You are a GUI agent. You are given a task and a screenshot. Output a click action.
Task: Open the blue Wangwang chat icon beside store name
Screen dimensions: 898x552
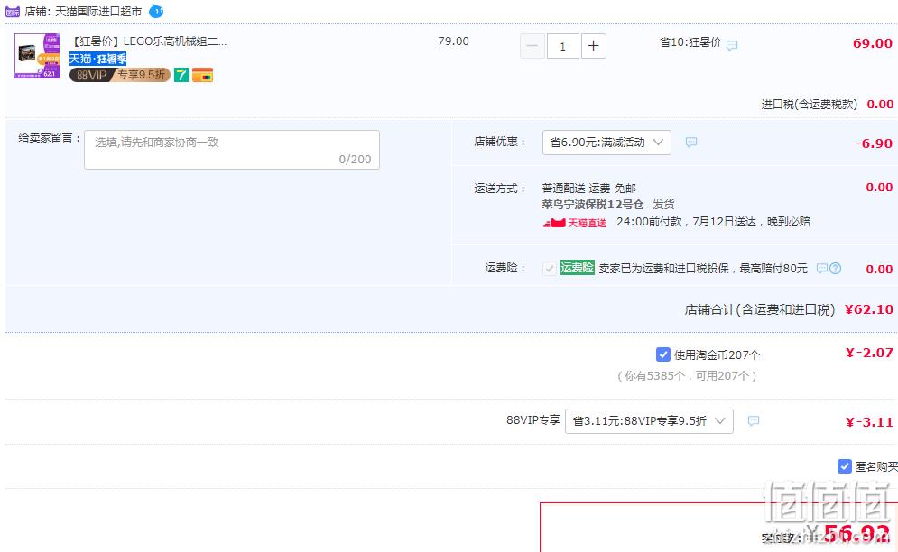click(156, 11)
